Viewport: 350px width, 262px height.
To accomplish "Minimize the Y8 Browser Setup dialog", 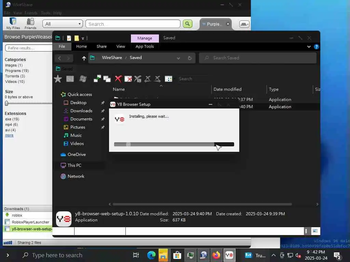I will [210, 104].
